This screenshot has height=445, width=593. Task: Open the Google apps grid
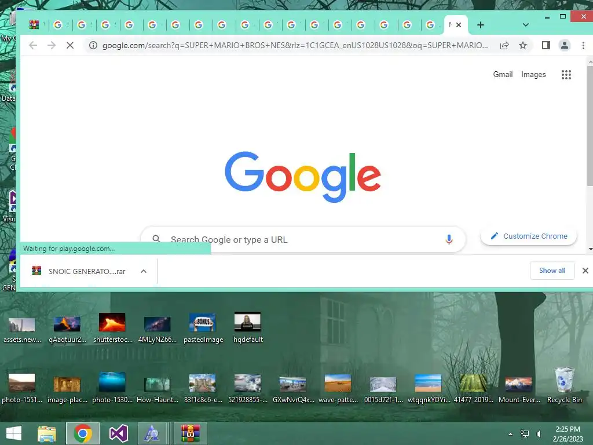[566, 75]
